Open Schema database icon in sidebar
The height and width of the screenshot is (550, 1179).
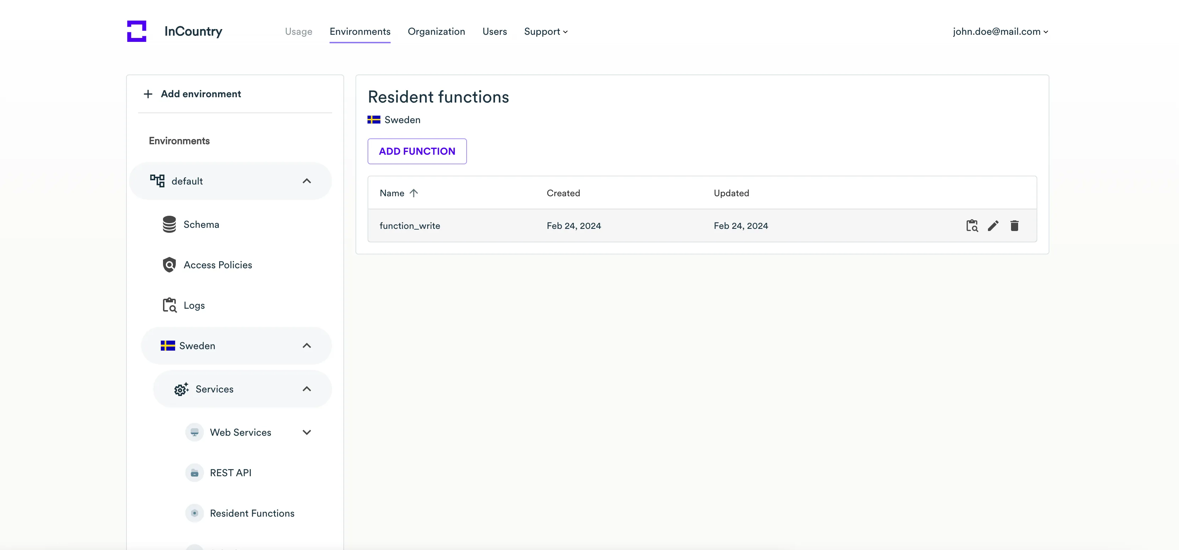pyautogui.click(x=169, y=225)
